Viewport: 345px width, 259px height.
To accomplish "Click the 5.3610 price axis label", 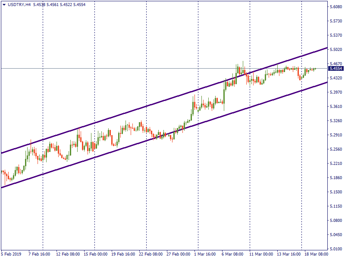I will click(336, 107).
